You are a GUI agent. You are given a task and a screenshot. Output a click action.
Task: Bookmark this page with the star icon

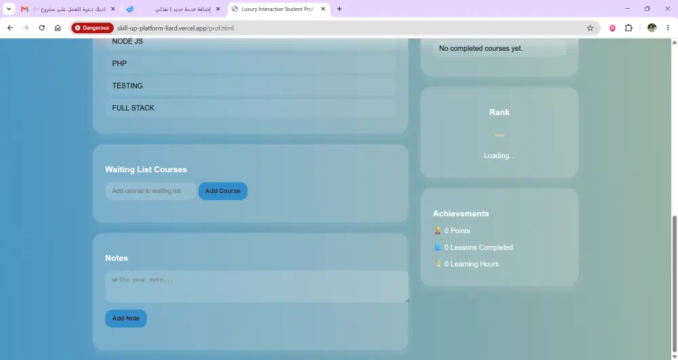point(591,28)
